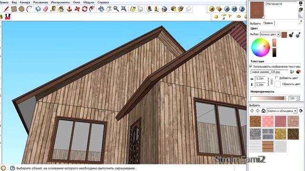Activate the Orbit camera tool

pyautogui.click(x=101, y=9)
